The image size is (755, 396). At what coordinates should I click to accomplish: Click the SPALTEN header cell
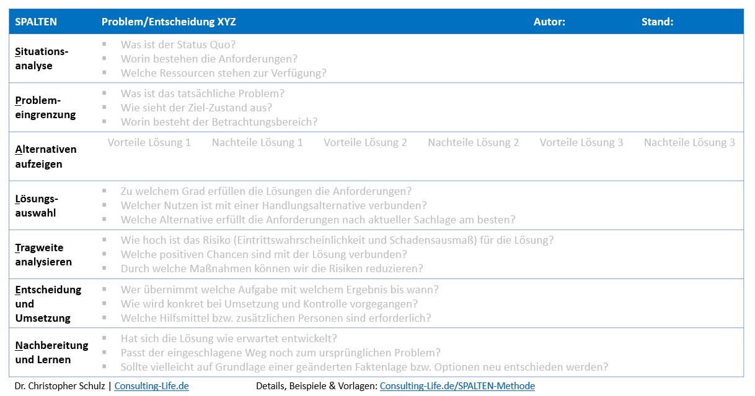click(36, 22)
